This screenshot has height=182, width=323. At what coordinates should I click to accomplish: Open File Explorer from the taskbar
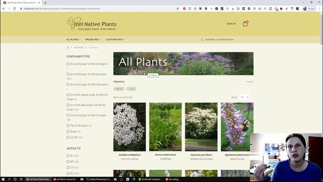(82, 179)
